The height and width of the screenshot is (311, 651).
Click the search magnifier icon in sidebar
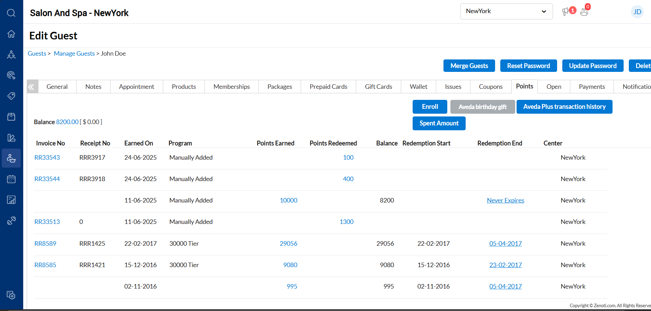[11, 13]
